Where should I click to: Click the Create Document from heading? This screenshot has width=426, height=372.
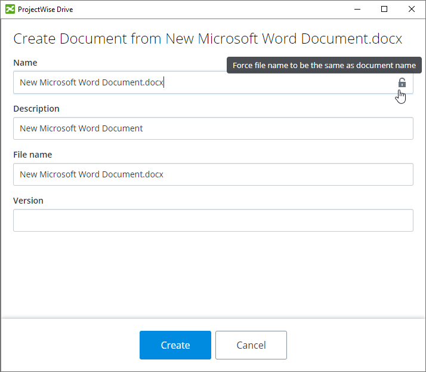tap(208, 39)
